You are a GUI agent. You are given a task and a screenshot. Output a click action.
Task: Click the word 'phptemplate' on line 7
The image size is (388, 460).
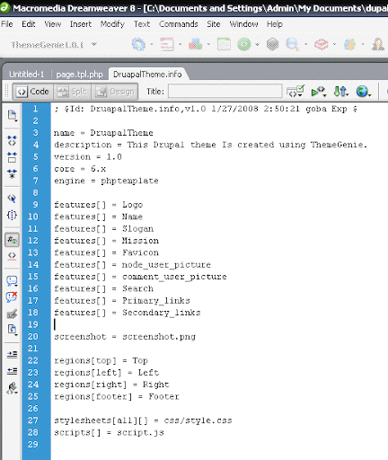(x=129, y=181)
